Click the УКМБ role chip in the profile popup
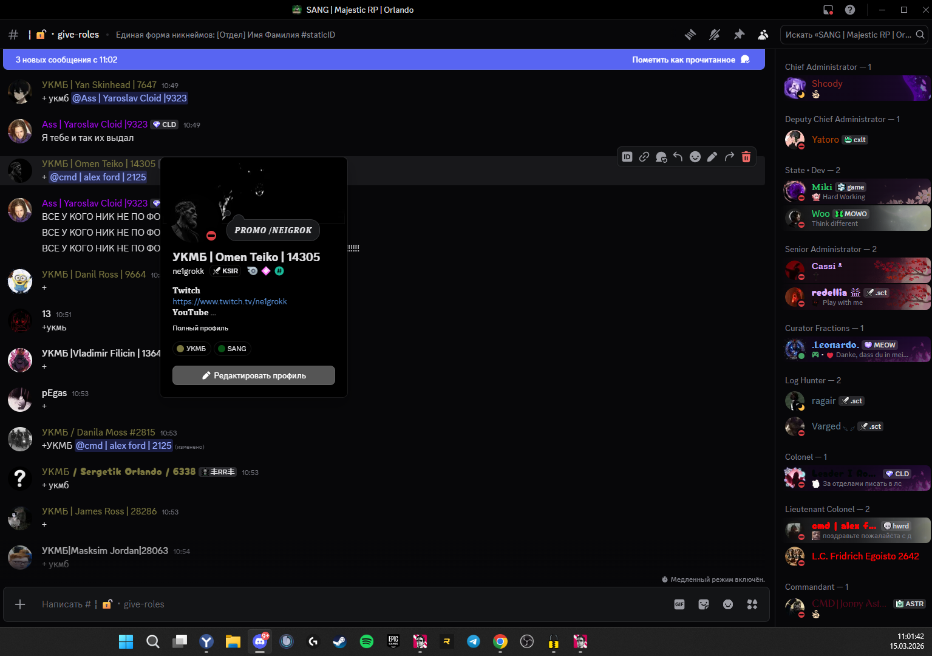 tap(191, 349)
